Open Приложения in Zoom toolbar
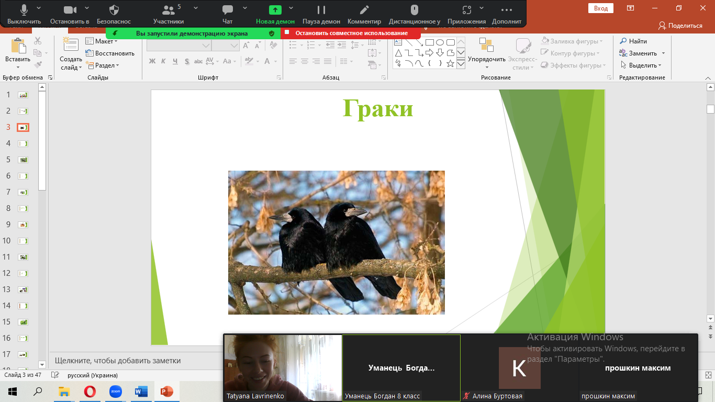 pyautogui.click(x=466, y=14)
